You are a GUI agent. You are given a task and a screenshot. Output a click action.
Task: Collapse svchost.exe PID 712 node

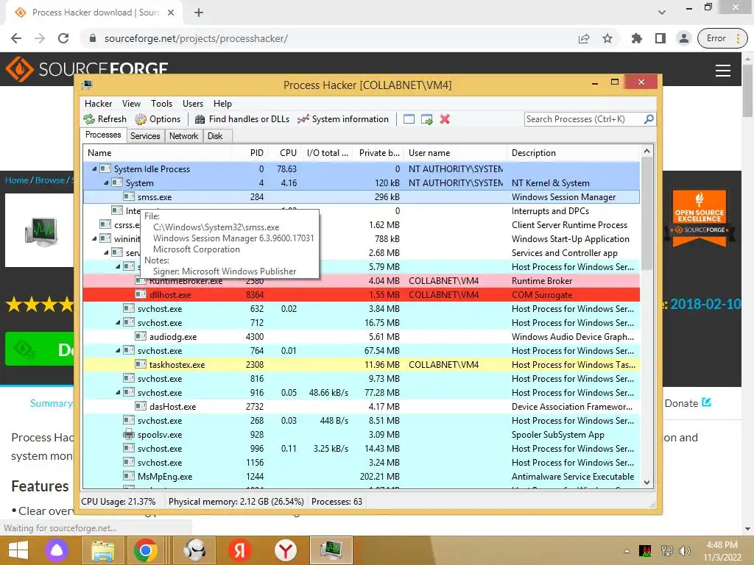pos(118,322)
